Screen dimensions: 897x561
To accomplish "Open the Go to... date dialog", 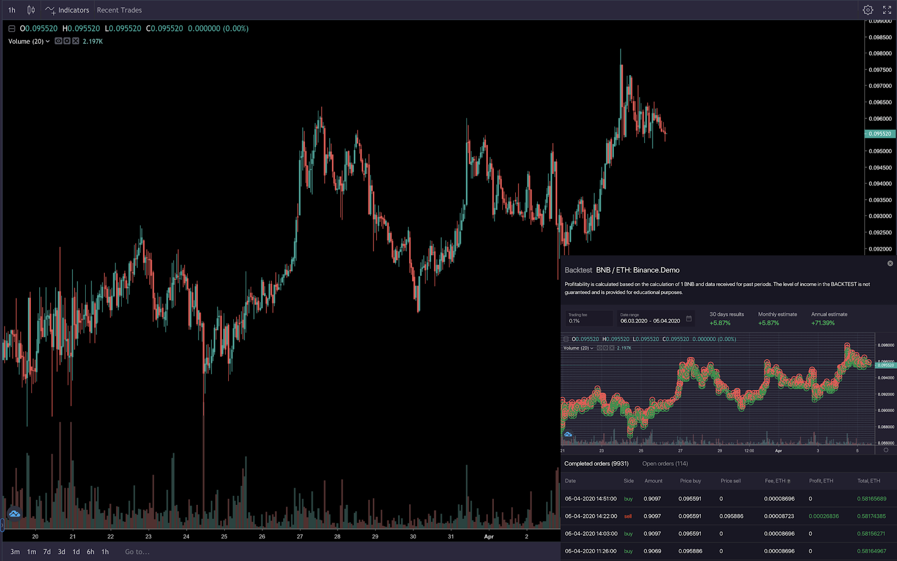I will click(137, 552).
